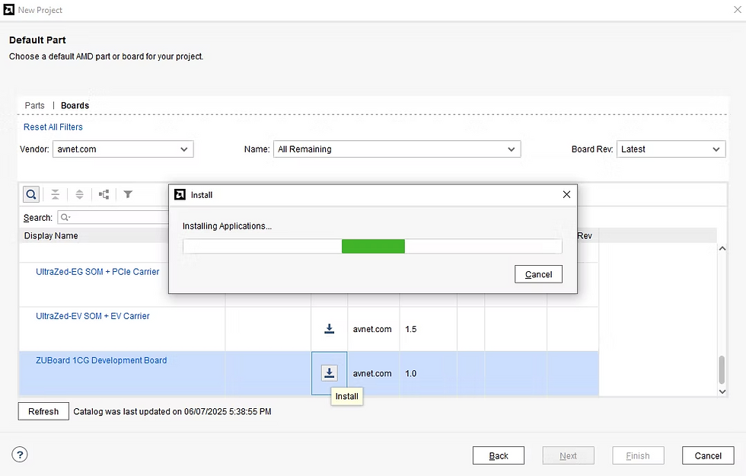
Task: Click Reset All Filters link
Action: (x=53, y=127)
